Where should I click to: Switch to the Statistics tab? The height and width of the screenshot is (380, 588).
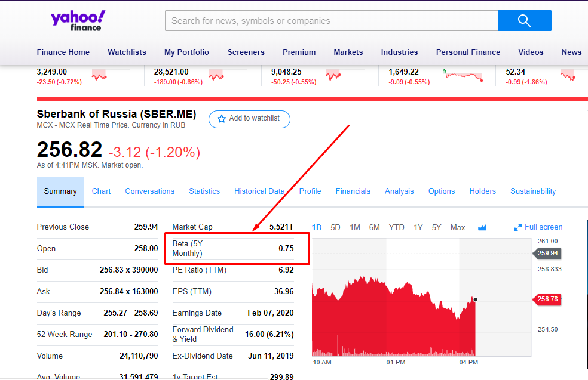coord(204,191)
